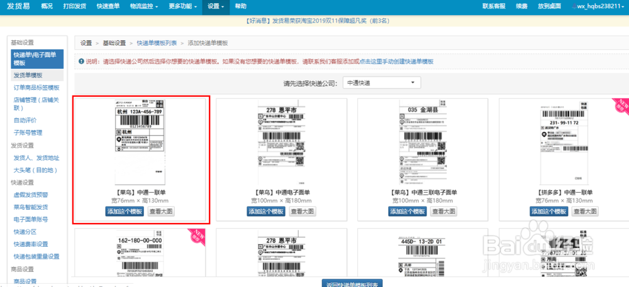Open 订单商品标签模板 in sidebar

(36, 88)
